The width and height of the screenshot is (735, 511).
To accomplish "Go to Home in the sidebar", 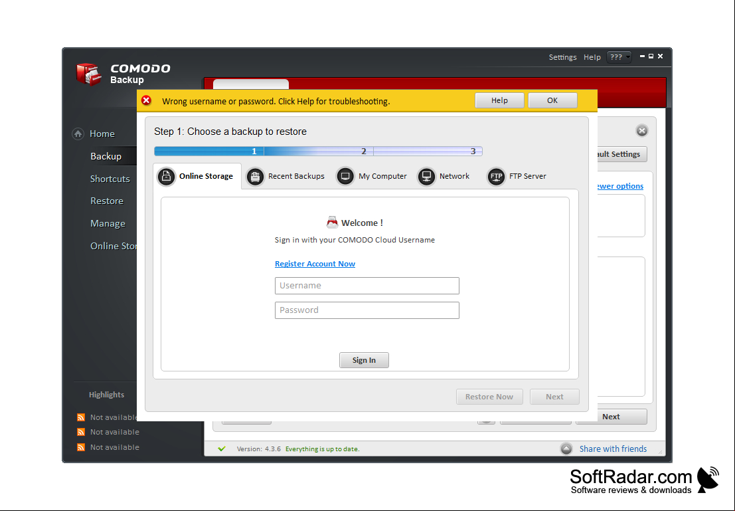I will tap(102, 134).
